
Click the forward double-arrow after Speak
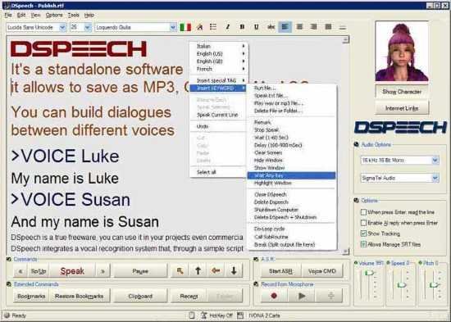point(102,271)
